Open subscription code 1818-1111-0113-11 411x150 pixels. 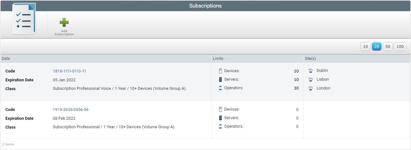point(69,71)
